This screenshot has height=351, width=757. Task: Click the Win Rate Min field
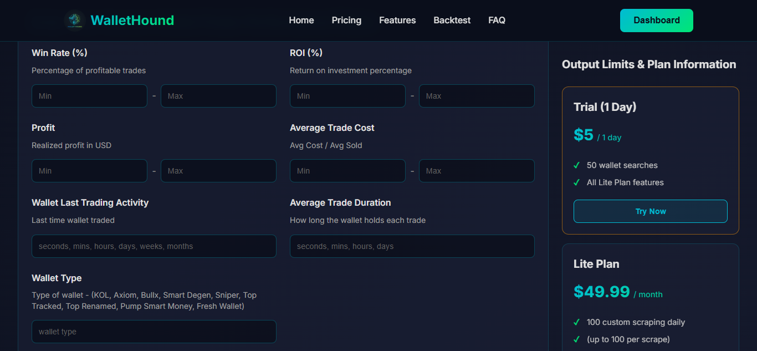[89, 95]
